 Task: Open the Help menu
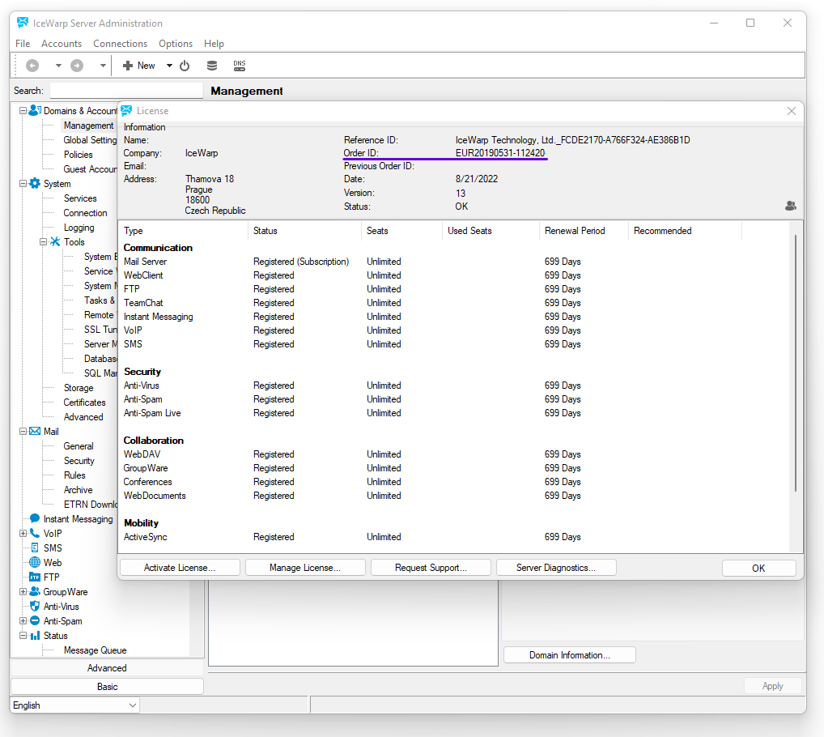coord(214,44)
